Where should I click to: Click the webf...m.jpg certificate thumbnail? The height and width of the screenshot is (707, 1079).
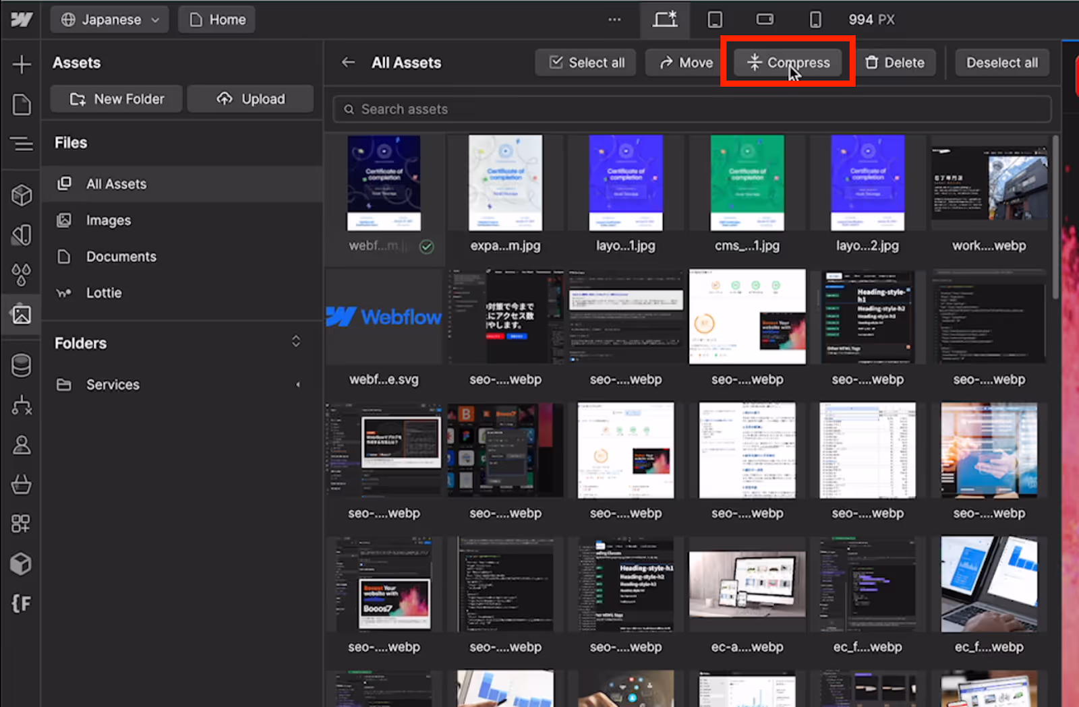point(384,183)
